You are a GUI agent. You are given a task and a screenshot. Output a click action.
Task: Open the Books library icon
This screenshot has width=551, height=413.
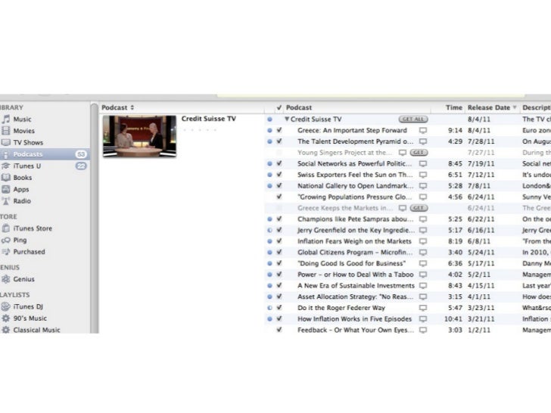pyautogui.click(x=6, y=177)
